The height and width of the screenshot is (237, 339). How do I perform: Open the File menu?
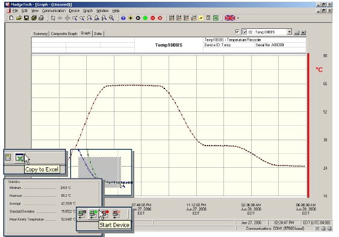pos(15,11)
